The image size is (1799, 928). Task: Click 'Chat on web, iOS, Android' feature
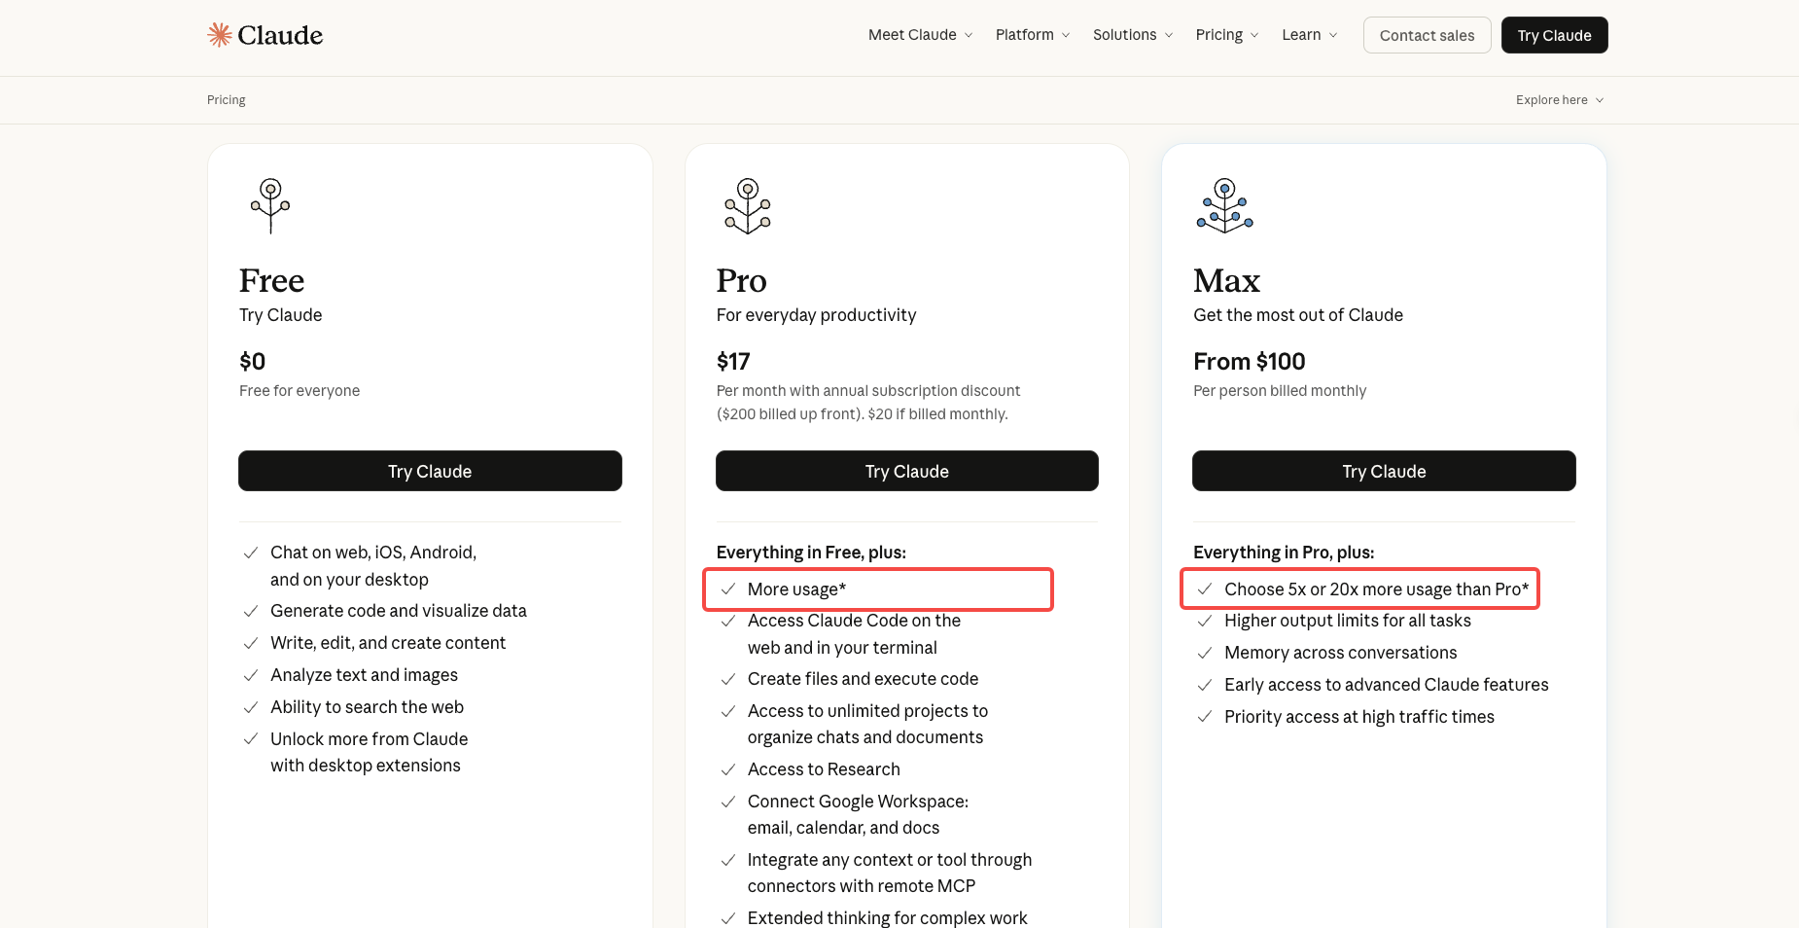373,566
